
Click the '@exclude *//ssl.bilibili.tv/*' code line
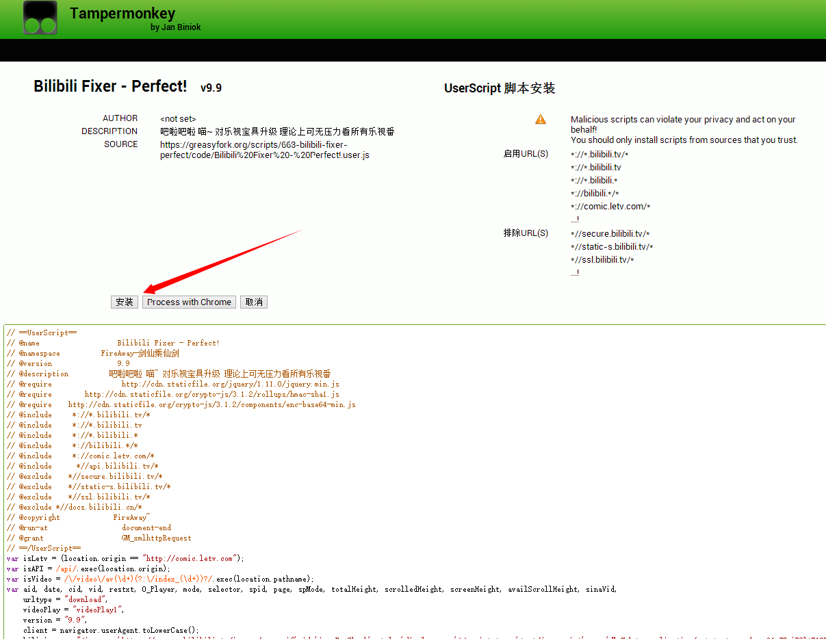click(79, 497)
